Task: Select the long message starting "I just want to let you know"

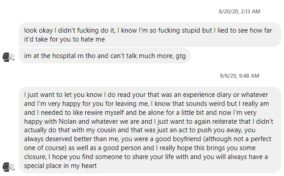Action: pyautogui.click(x=150, y=130)
